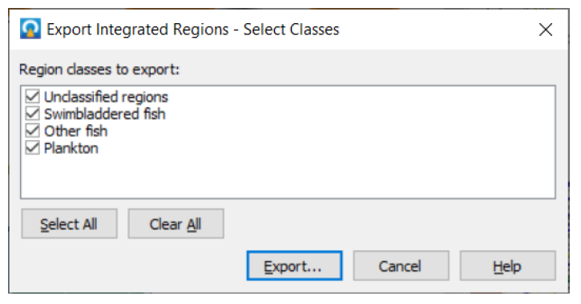Select the 'Unclassified regions' list entry text
The width and height of the screenshot is (581, 304).
pos(106,97)
